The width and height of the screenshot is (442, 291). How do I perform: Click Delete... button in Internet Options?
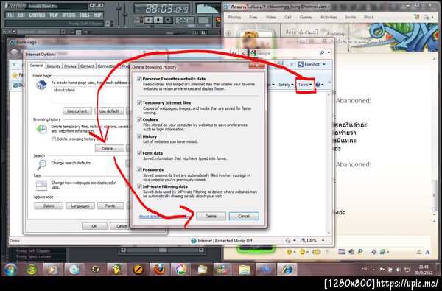pyautogui.click(x=109, y=148)
